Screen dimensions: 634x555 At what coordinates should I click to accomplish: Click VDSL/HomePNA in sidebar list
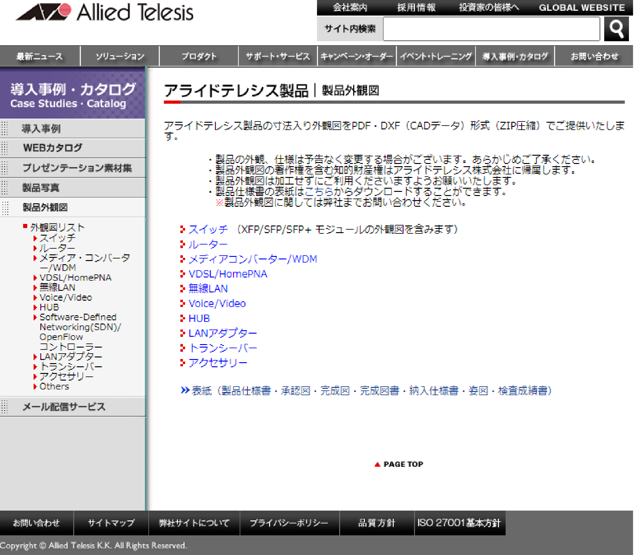point(75,277)
